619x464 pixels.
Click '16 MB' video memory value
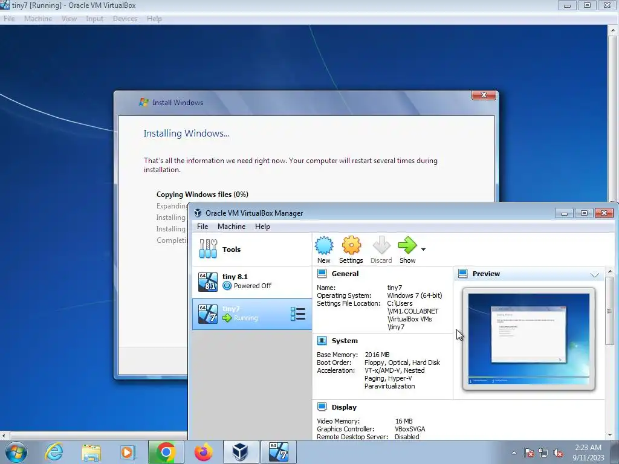[404, 421]
